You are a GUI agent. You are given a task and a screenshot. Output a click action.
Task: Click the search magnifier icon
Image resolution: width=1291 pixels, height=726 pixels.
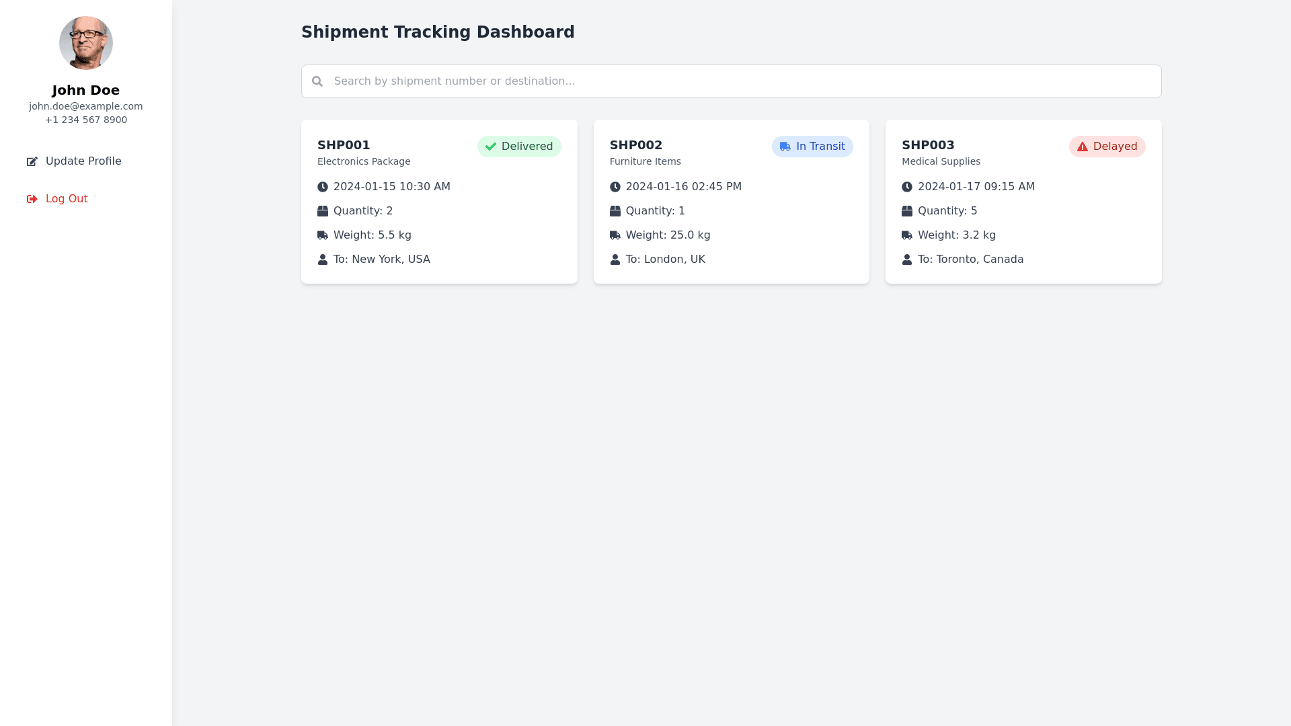pos(317,81)
